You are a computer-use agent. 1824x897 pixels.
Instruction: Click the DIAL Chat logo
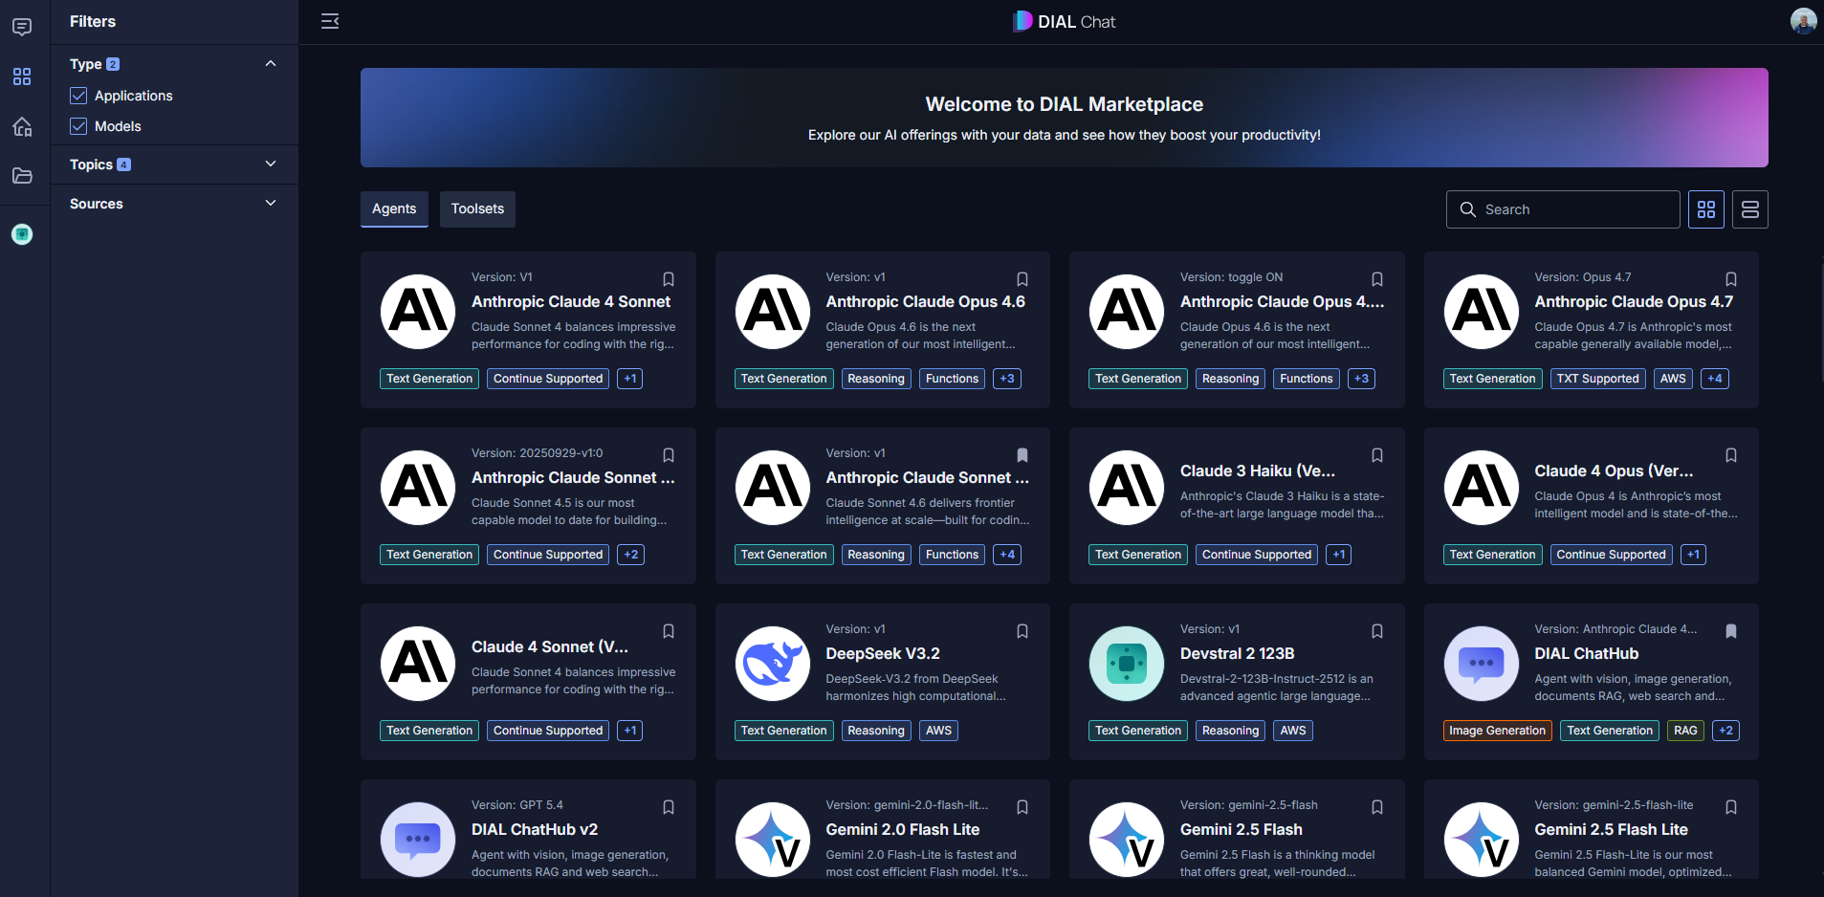pyautogui.click(x=1064, y=21)
